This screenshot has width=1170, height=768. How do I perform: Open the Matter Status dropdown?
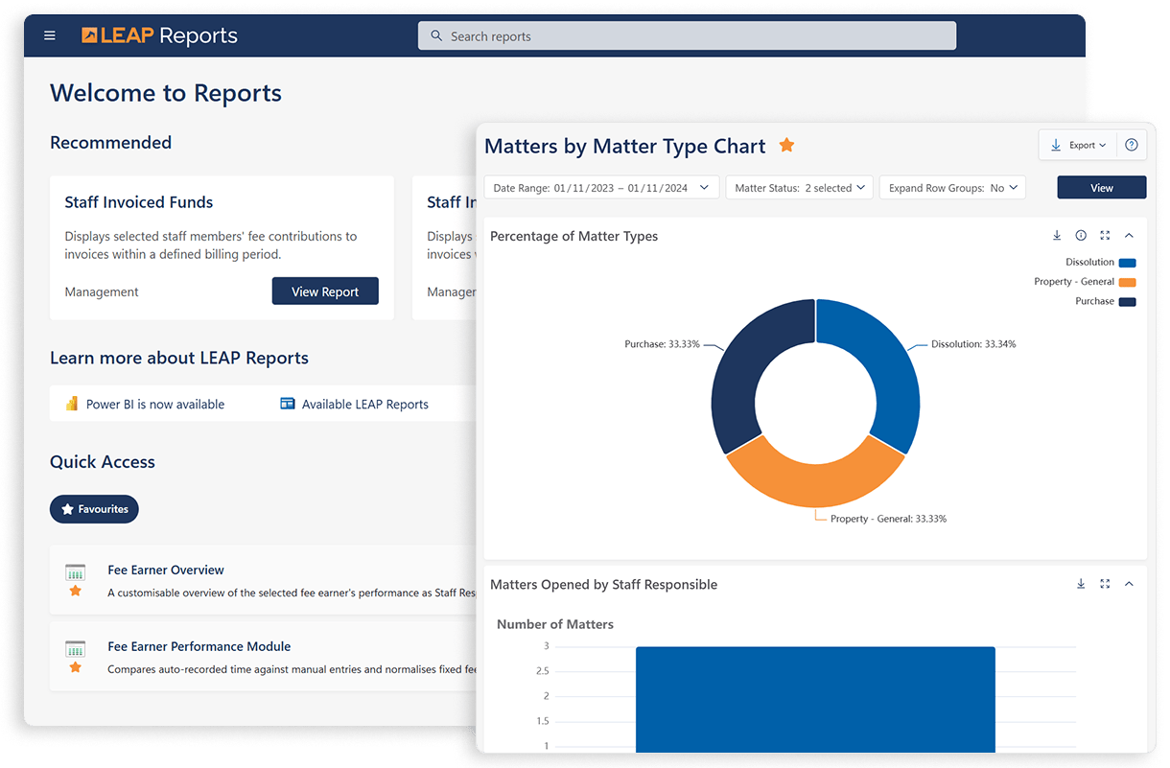coord(800,188)
